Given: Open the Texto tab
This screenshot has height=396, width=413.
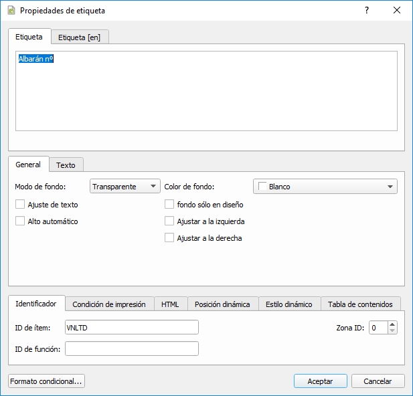Looking at the screenshot, I should coord(66,165).
